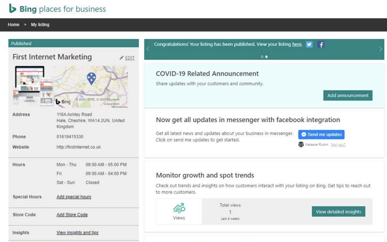
Task: Click the Send me updates button
Action: click(321, 135)
